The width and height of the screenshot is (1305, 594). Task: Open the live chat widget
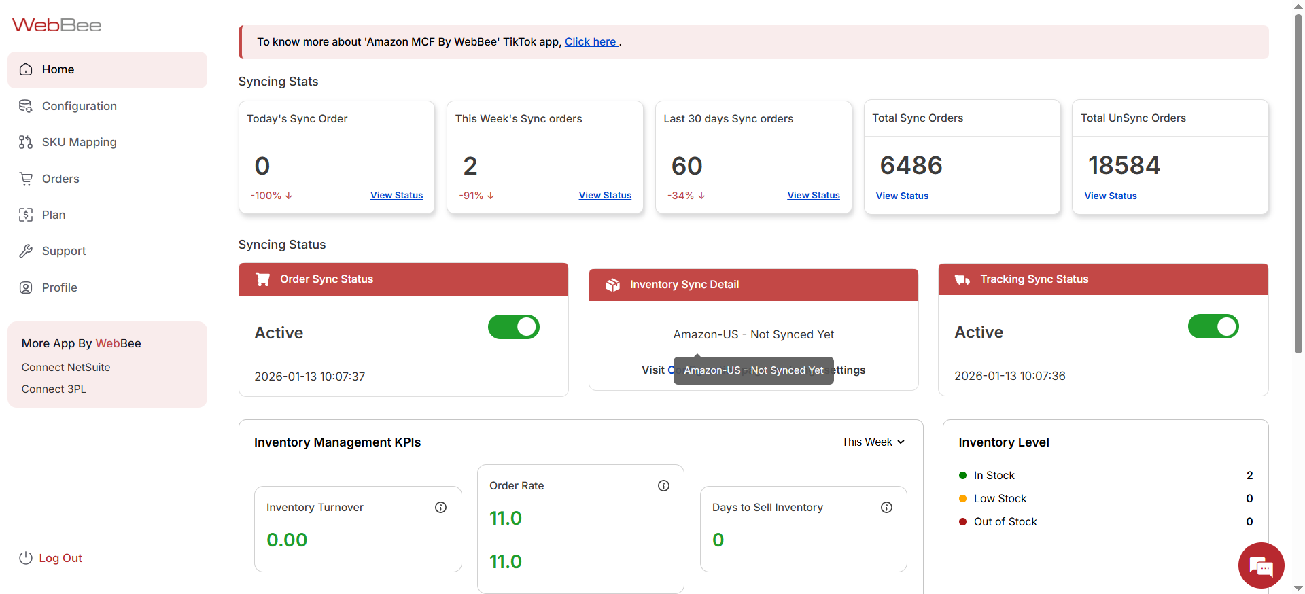(1261, 565)
